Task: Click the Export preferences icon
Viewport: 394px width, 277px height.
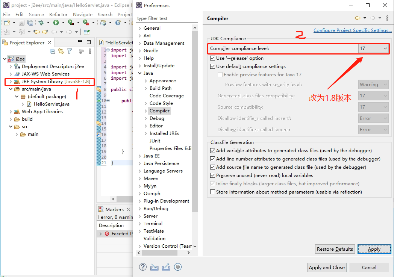Action: pyautogui.click(x=166, y=267)
